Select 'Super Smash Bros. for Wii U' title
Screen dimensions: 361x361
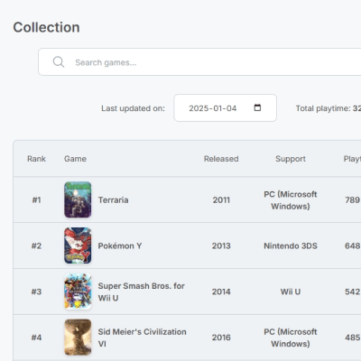click(x=142, y=292)
